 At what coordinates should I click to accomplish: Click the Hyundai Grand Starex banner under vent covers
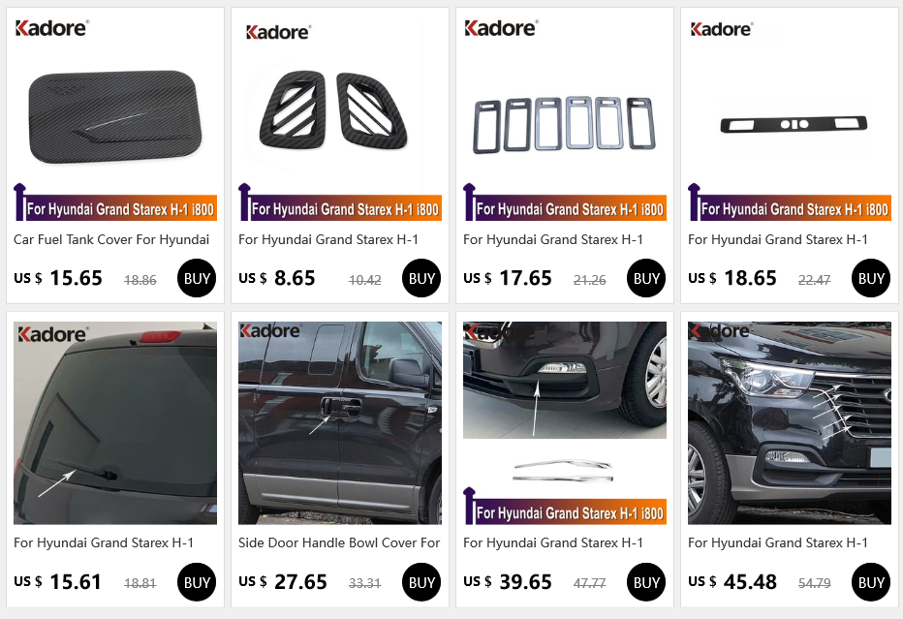click(x=340, y=202)
